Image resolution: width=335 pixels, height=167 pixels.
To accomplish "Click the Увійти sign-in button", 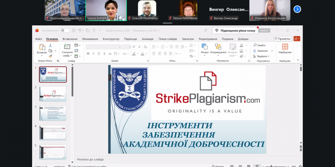I will click(x=264, y=30).
